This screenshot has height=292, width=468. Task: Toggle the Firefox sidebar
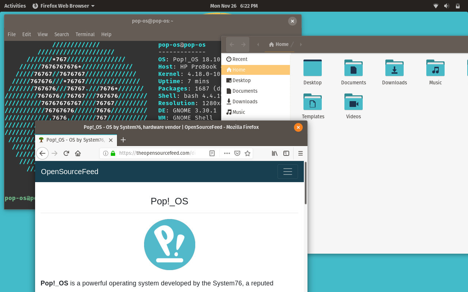pos(286,153)
